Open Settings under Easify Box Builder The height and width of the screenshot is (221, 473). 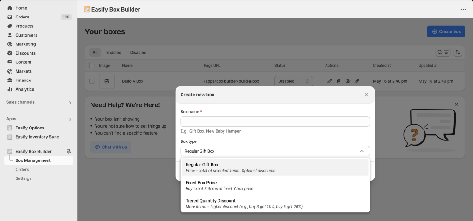[24, 178]
